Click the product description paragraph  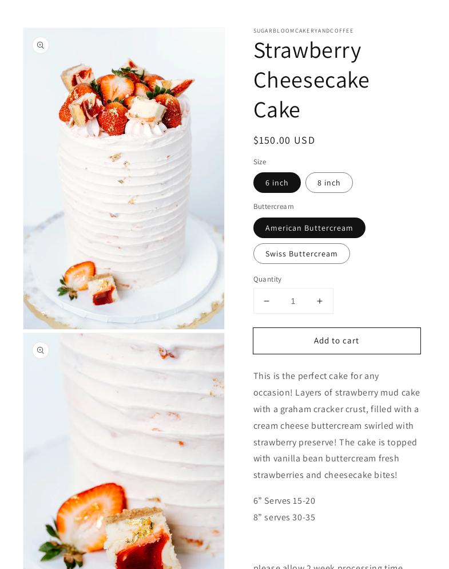(336, 425)
